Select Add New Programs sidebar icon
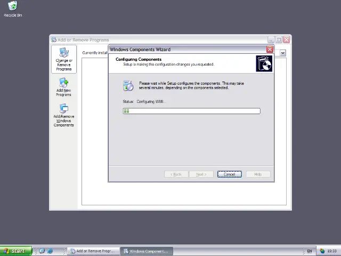The height and width of the screenshot is (256, 341). tap(63, 87)
